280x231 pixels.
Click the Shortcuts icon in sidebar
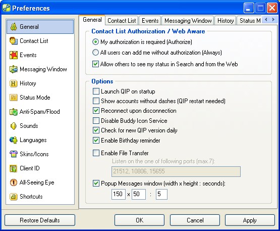pyautogui.click(x=14, y=197)
